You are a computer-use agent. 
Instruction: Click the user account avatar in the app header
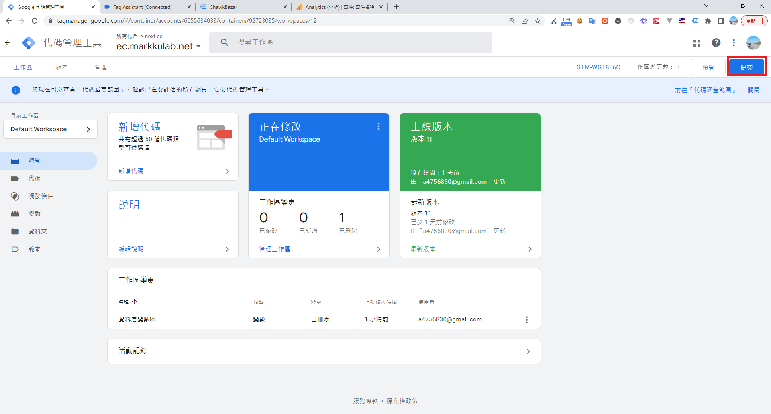click(753, 43)
